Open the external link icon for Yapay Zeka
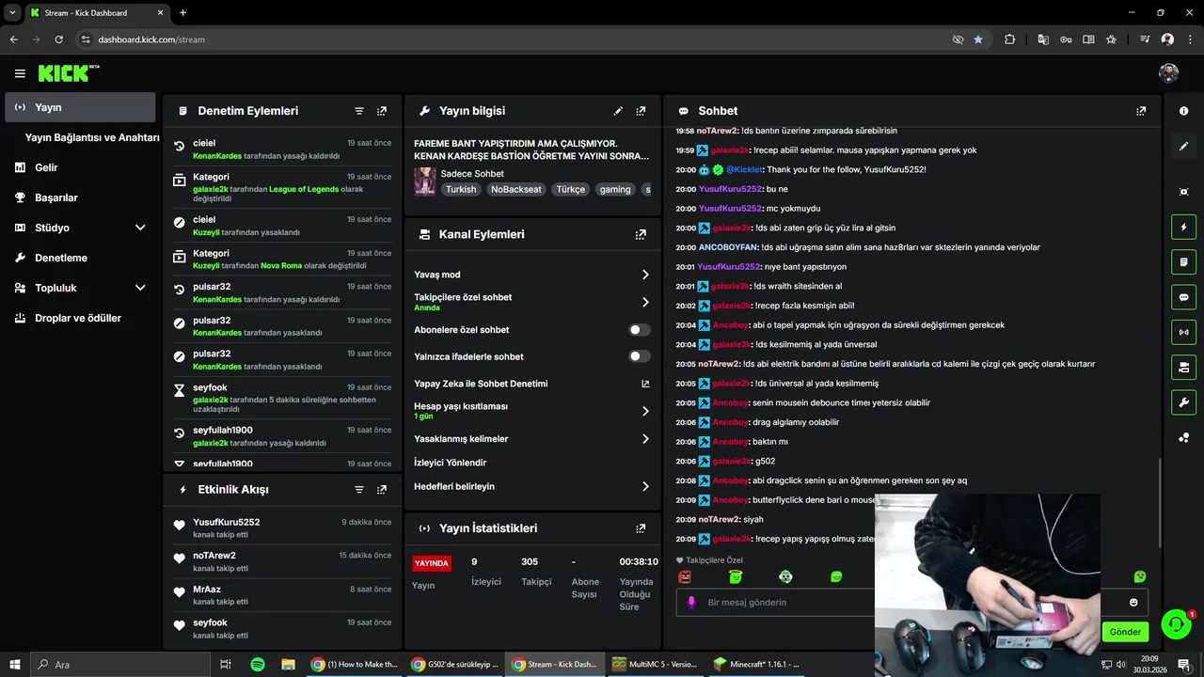Image resolution: width=1204 pixels, height=677 pixels. pyautogui.click(x=645, y=384)
